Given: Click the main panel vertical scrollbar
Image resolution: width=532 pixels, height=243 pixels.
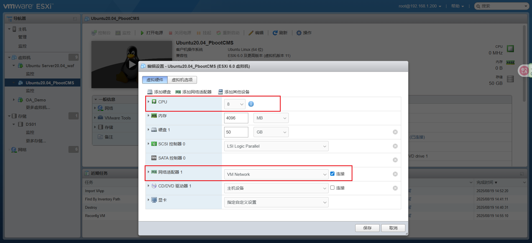Looking at the screenshot, I should point(524,64).
